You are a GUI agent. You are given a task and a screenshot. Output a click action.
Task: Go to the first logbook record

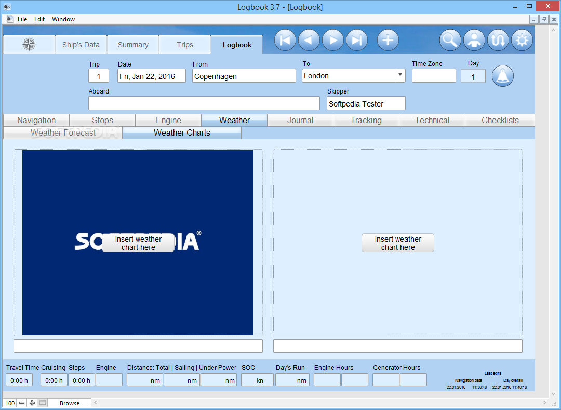pyautogui.click(x=285, y=41)
